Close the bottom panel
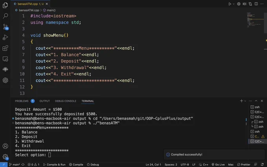Screen dimensions: 267x167 coord(262,101)
